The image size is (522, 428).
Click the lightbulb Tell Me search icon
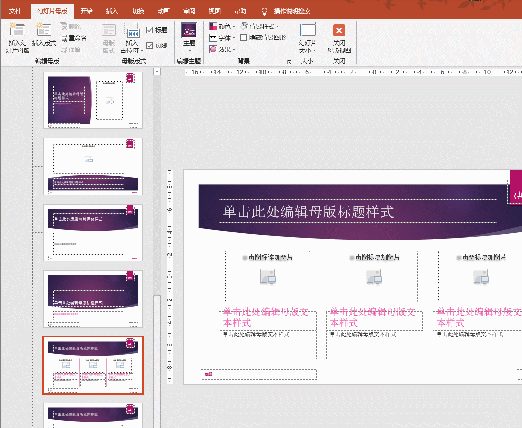point(265,11)
